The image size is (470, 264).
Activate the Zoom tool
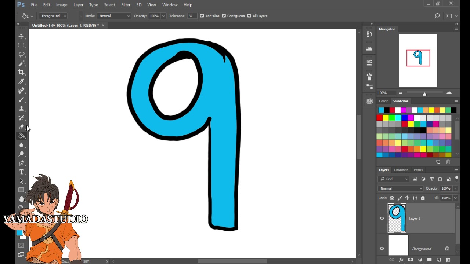click(21, 208)
